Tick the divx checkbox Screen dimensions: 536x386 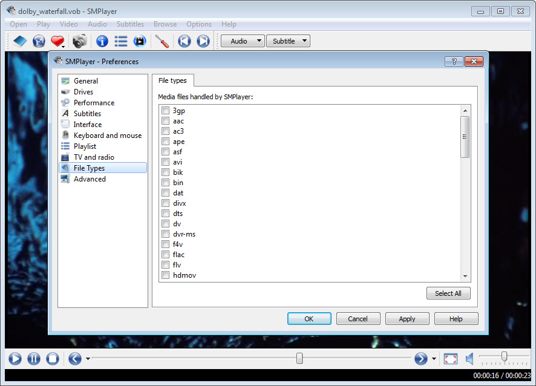pos(165,203)
